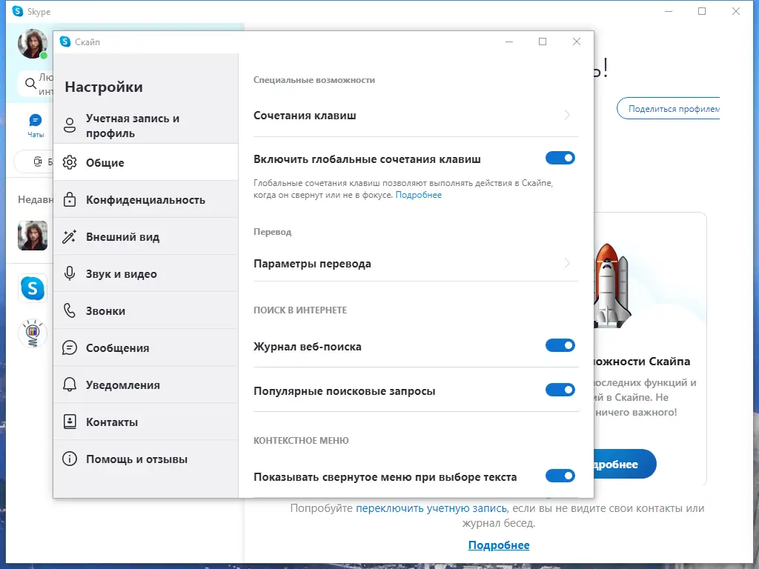Image resolution: width=759 pixels, height=569 pixels.
Task: Click the chat bubble icon beside Сообщения
Action: (x=70, y=347)
